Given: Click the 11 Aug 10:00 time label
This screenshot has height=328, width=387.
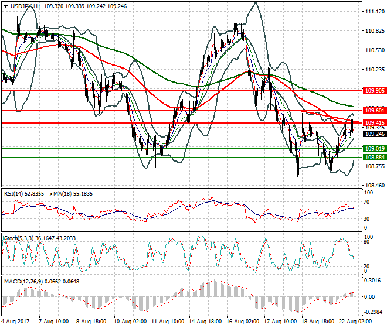Looking at the screenshot, I should (168, 322).
